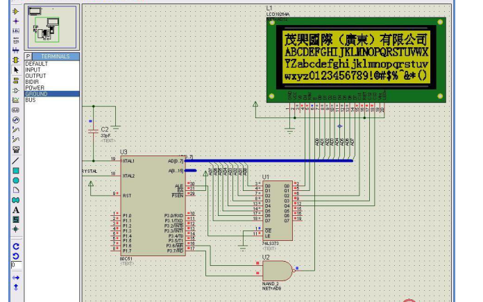Click the NET=AD9 label under NAND gate
Screen dimensions: 483x302
[272, 288]
